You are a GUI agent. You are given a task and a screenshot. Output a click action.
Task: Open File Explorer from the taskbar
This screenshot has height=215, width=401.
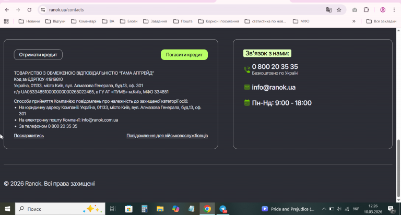coord(160,209)
